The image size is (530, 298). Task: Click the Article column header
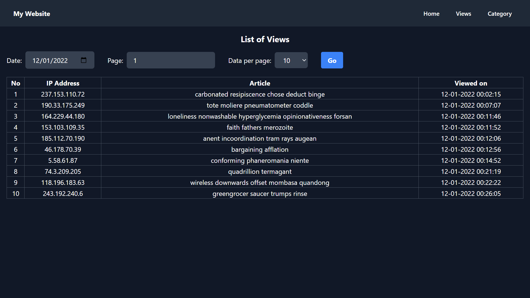pyautogui.click(x=259, y=83)
